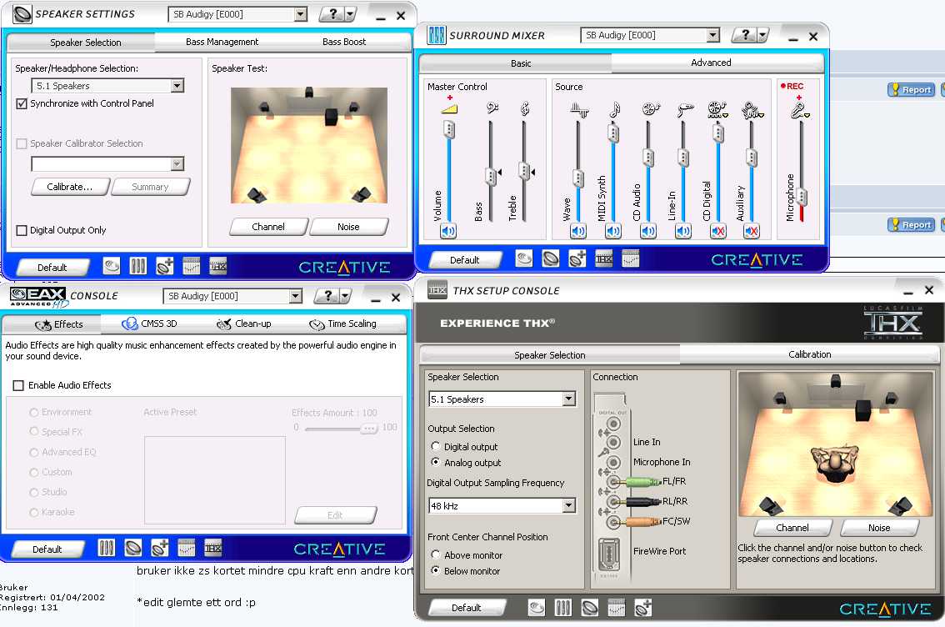
Task: Select Analog output radio button
Action: click(x=435, y=462)
